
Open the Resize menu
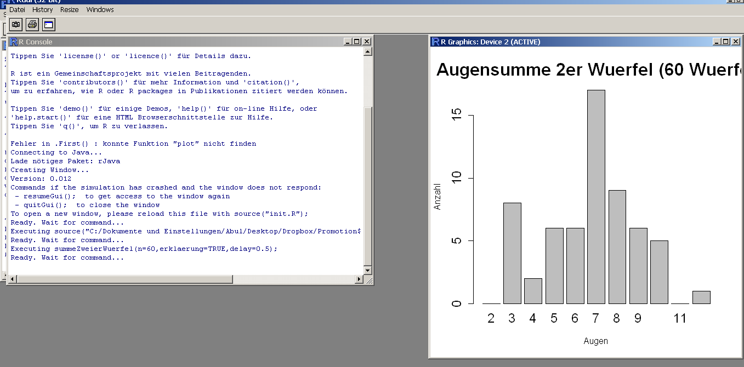[x=70, y=10]
